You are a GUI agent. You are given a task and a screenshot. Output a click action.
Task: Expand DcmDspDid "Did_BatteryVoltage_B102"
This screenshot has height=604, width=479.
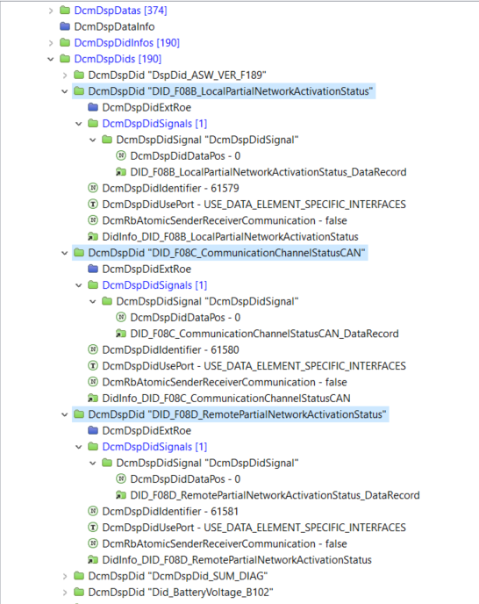pyautogui.click(x=65, y=592)
